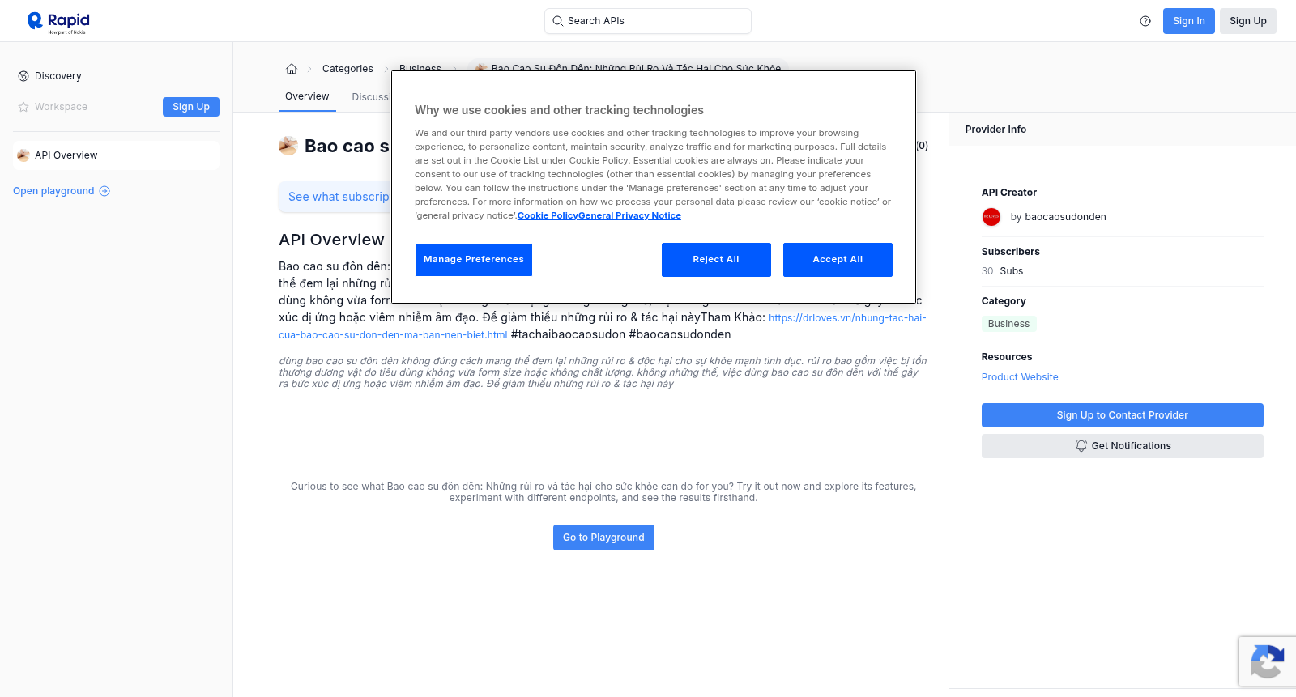Screen dimensions: 1296x697
Task: Click the Business category tag
Action: [1009, 324]
